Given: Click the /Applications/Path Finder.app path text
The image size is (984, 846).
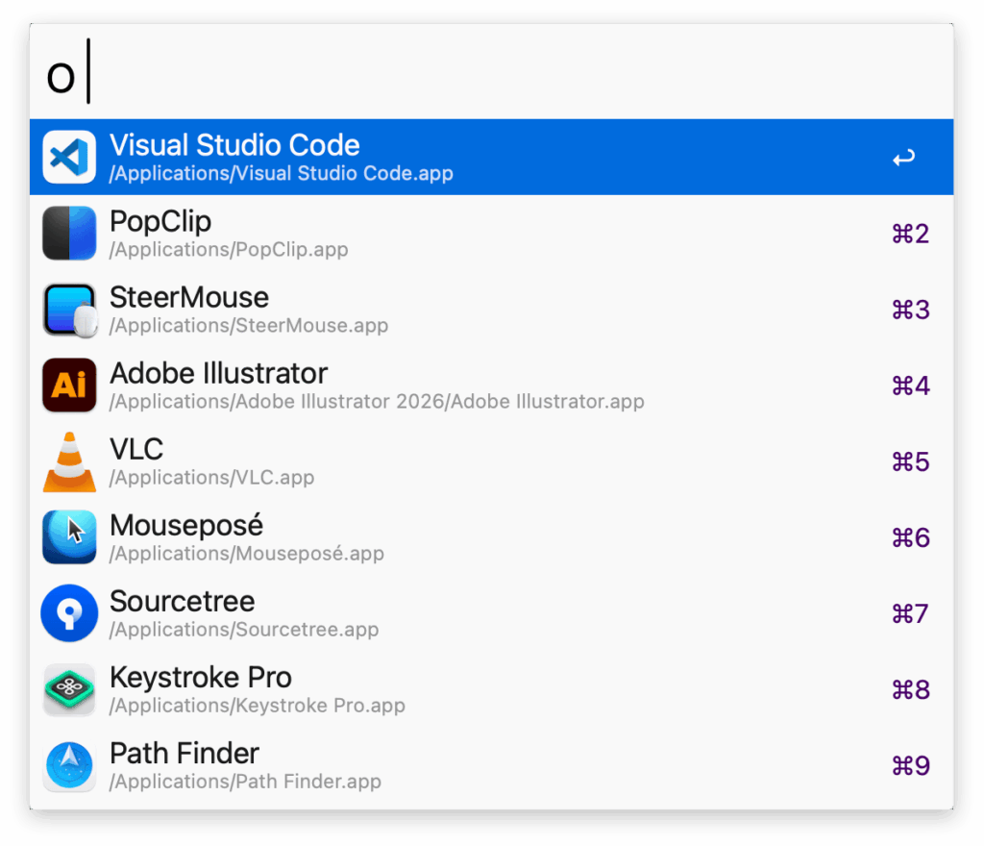Looking at the screenshot, I should tap(245, 782).
